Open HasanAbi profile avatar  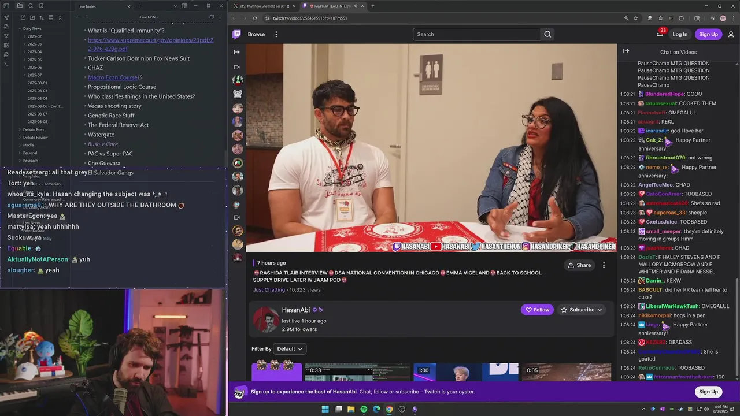point(266,320)
